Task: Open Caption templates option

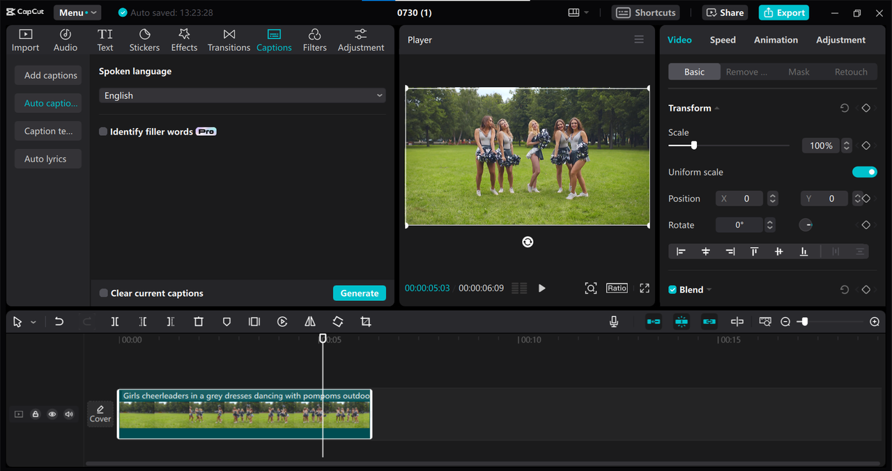Action: pyautogui.click(x=48, y=131)
